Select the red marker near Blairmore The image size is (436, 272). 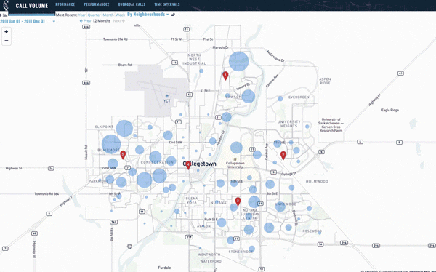point(123,155)
